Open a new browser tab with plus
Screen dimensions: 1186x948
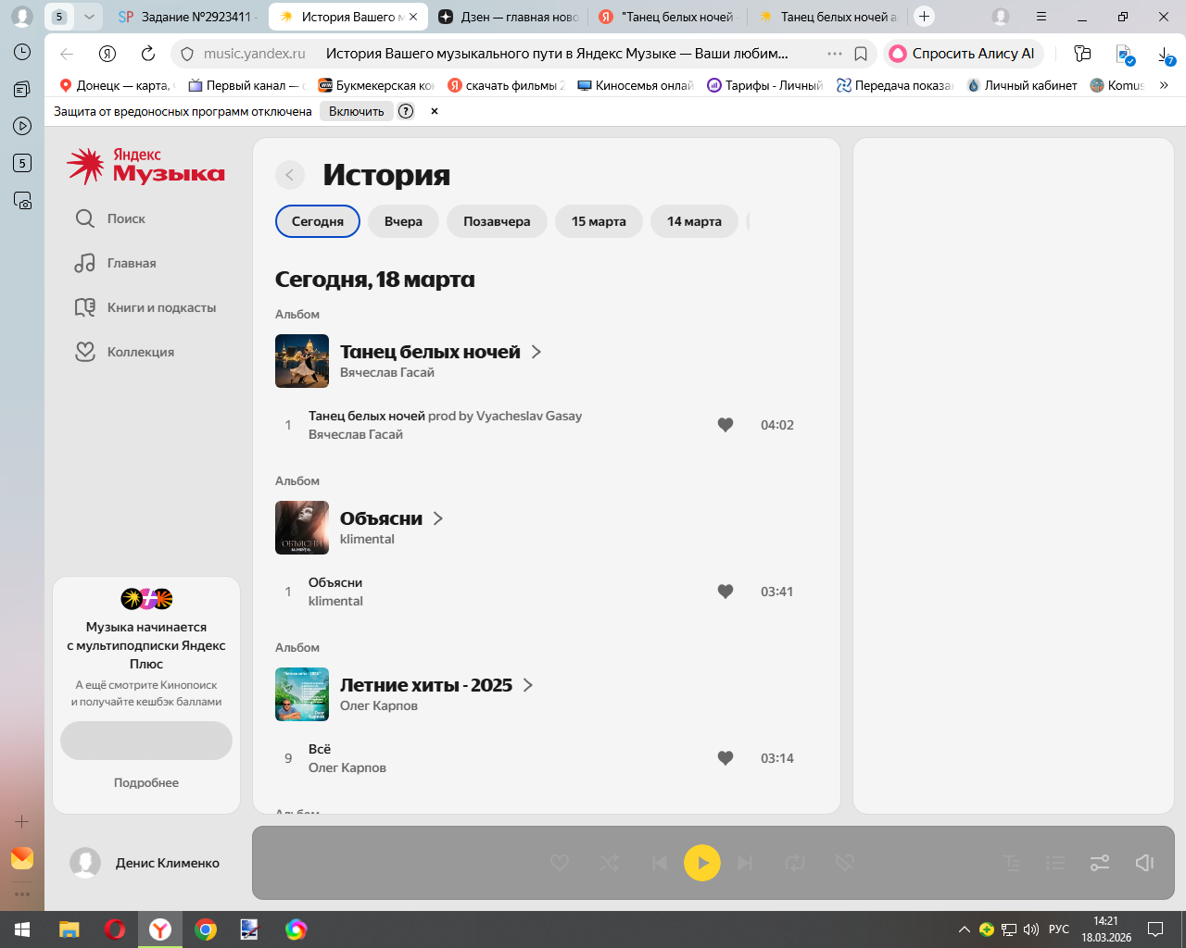[924, 17]
